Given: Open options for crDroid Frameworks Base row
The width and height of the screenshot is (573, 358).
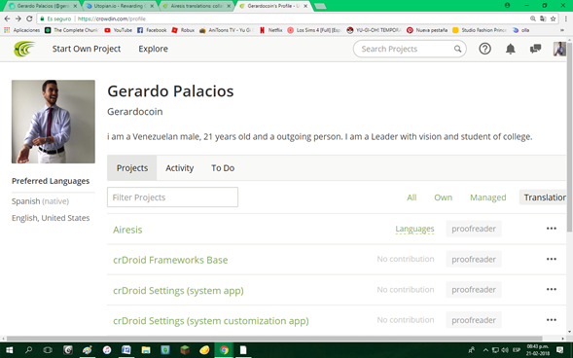Looking at the screenshot, I should [551, 259].
